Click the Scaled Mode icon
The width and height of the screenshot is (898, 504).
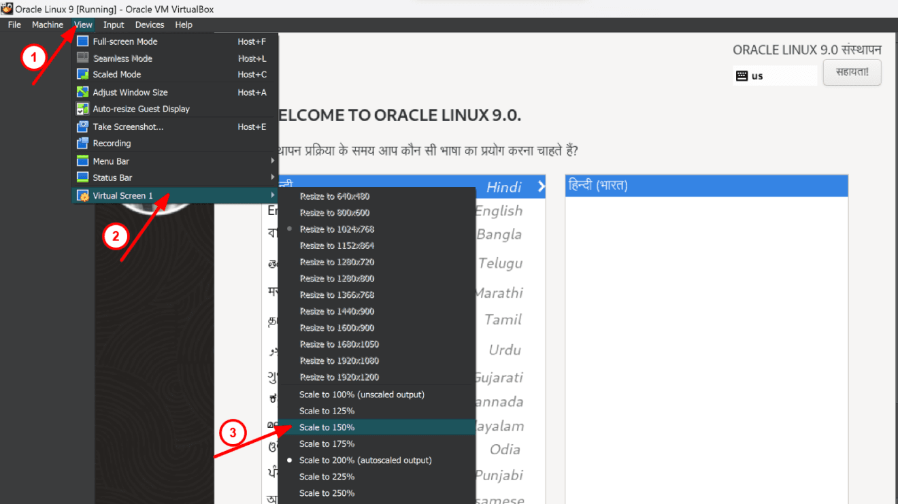coord(82,75)
